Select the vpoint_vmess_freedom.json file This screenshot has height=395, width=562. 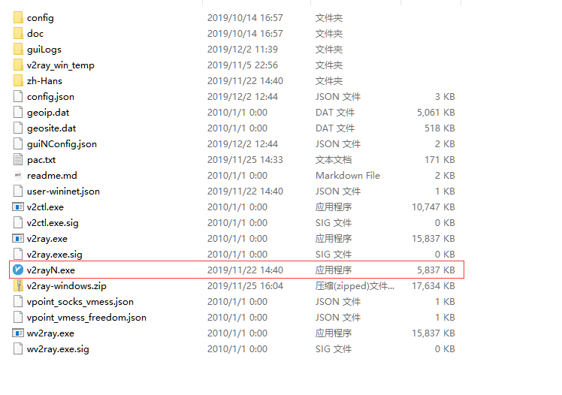click(x=86, y=317)
